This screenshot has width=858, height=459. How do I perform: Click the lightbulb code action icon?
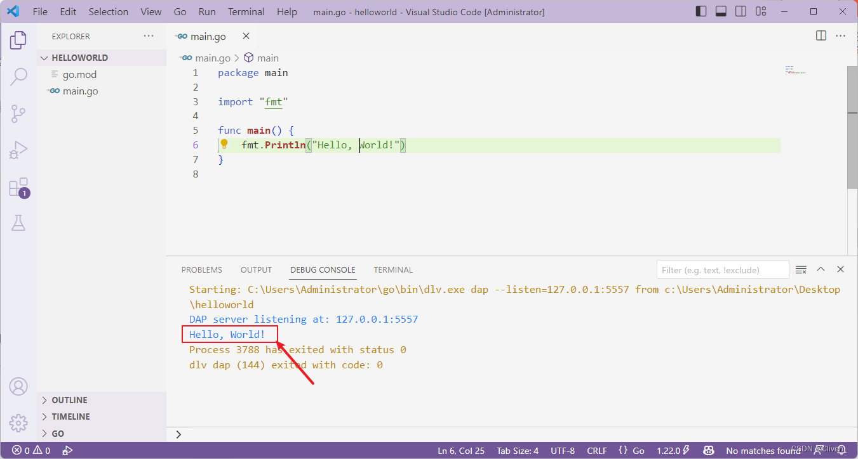coord(224,145)
